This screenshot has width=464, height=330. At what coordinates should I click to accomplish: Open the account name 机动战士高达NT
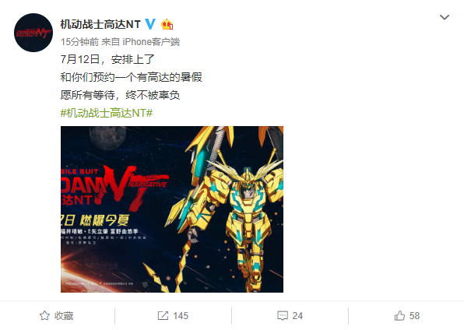pos(100,24)
